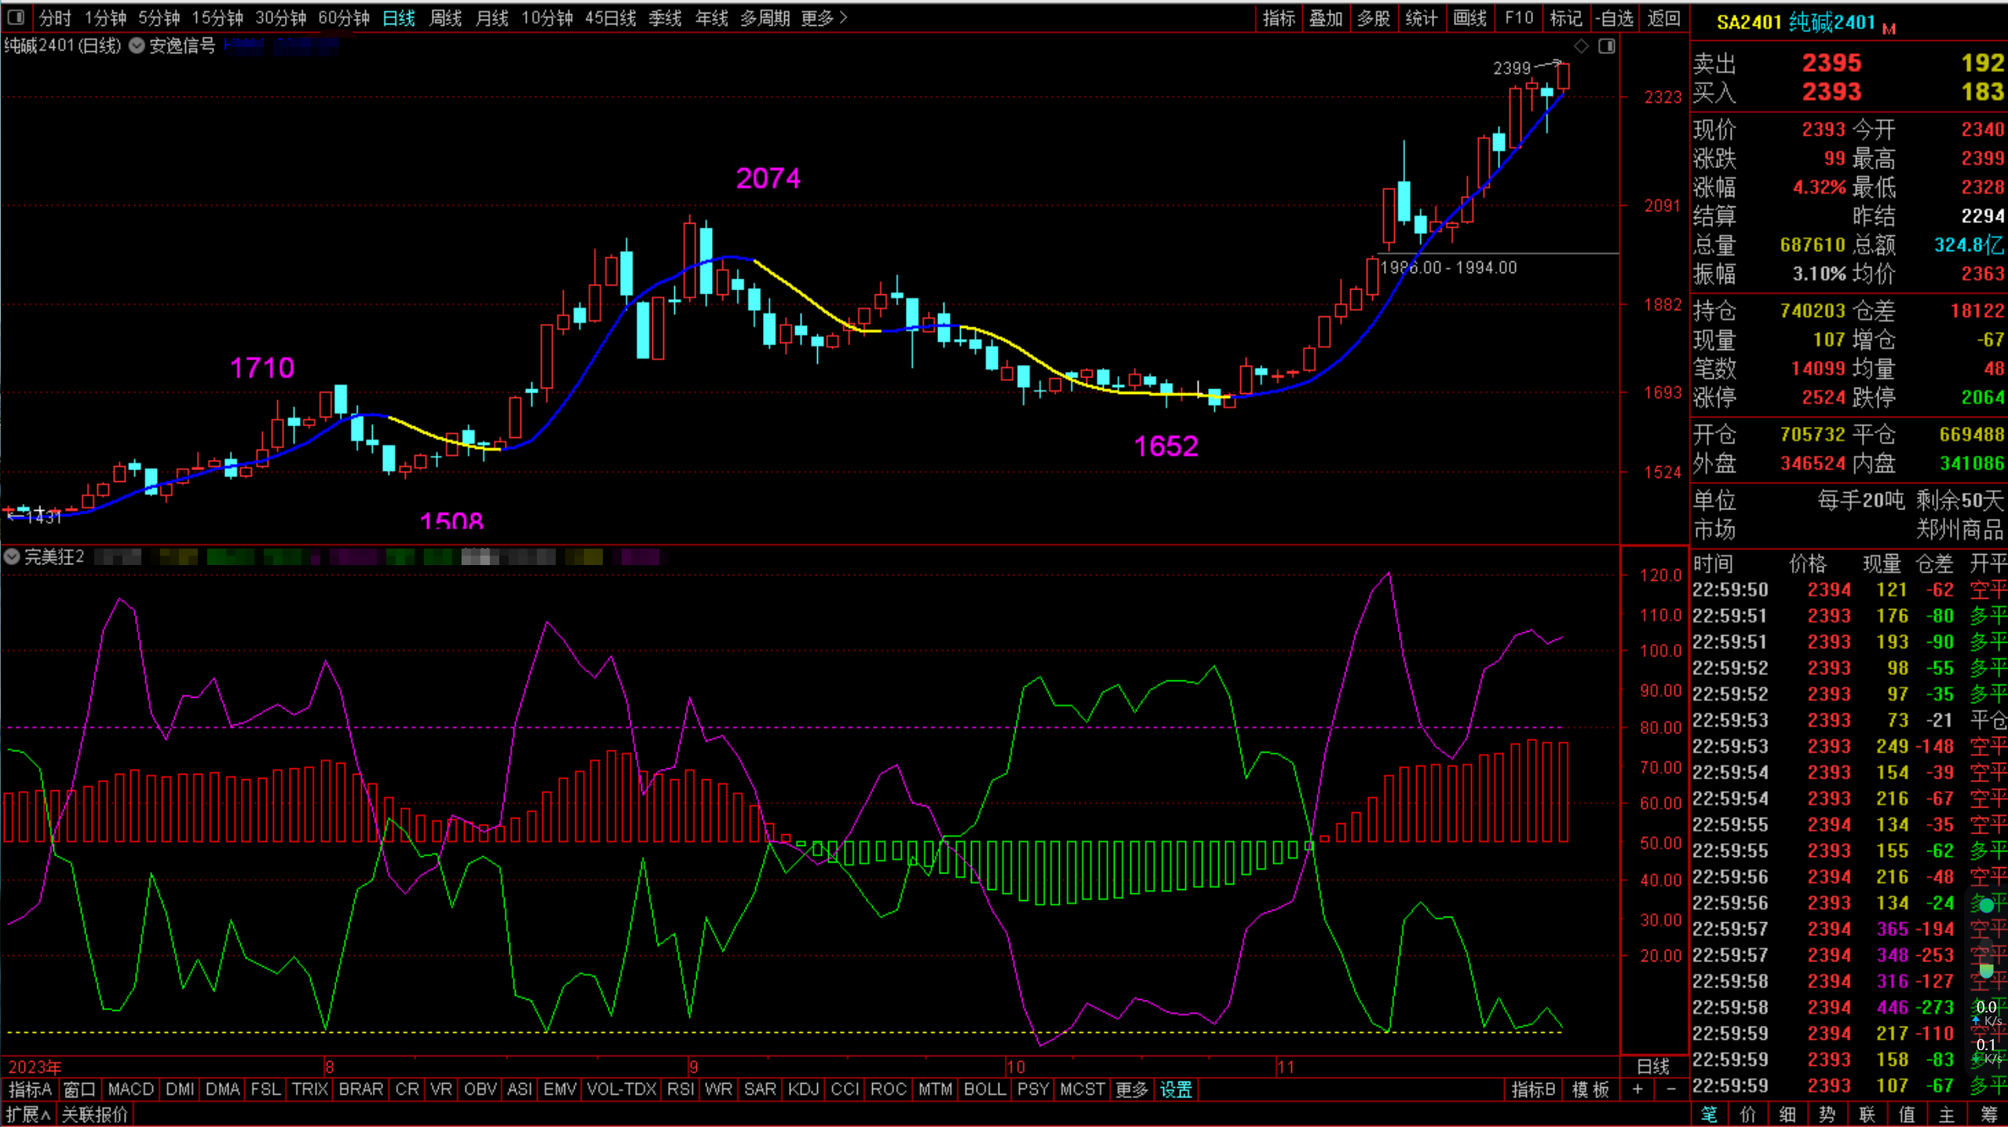Open the 安逸信号 indicator dropdown arrow
2008x1127 pixels.
137,46
